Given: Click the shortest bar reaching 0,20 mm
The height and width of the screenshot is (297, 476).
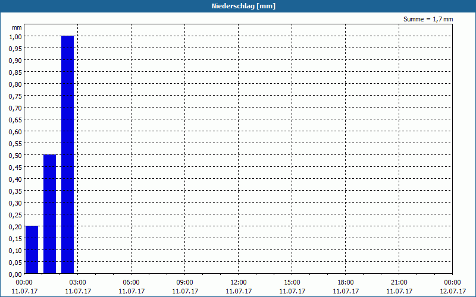Looking at the screenshot, I should coord(32,249).
